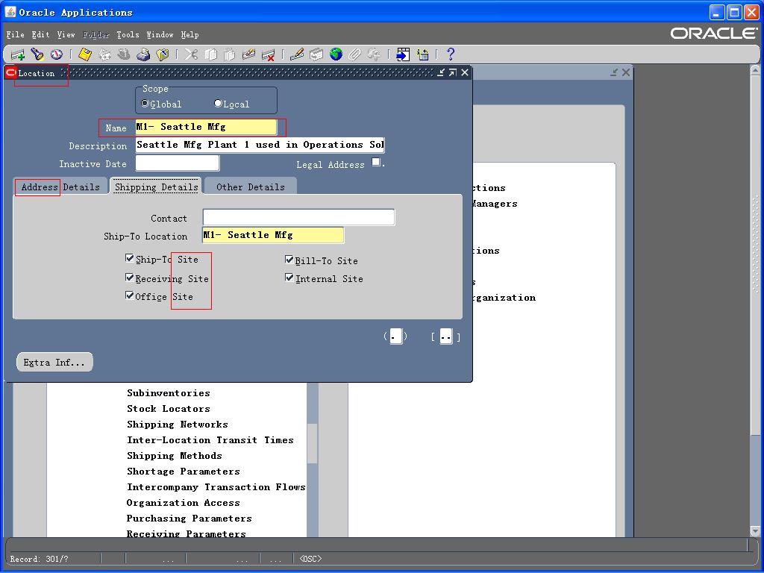Open the Window menu
This screenshot has height=573, width=764.
coord(160,34)
